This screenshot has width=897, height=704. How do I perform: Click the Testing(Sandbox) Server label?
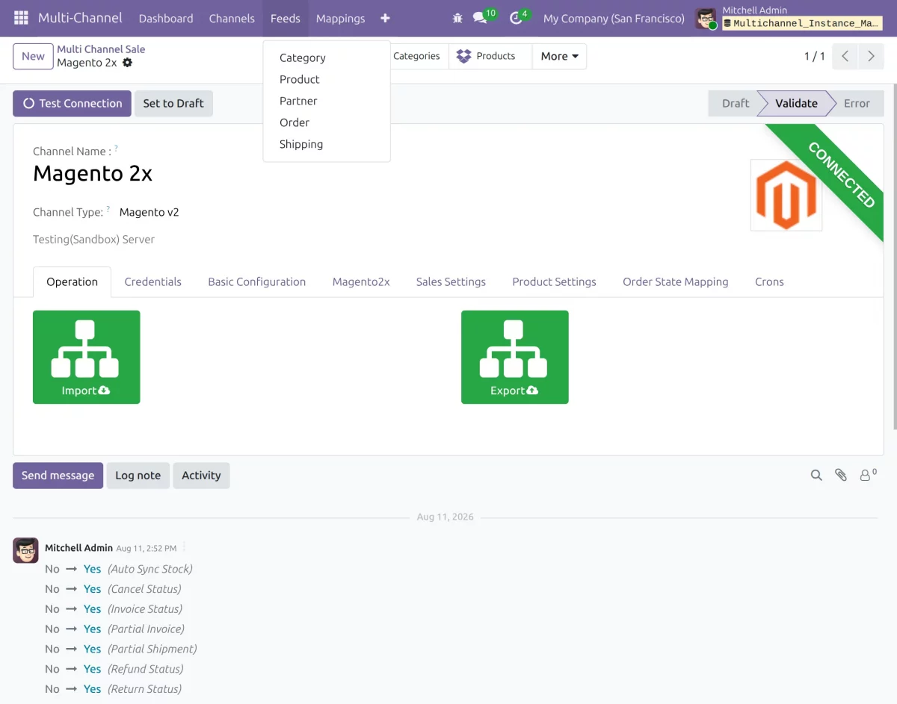pos(93,240)
